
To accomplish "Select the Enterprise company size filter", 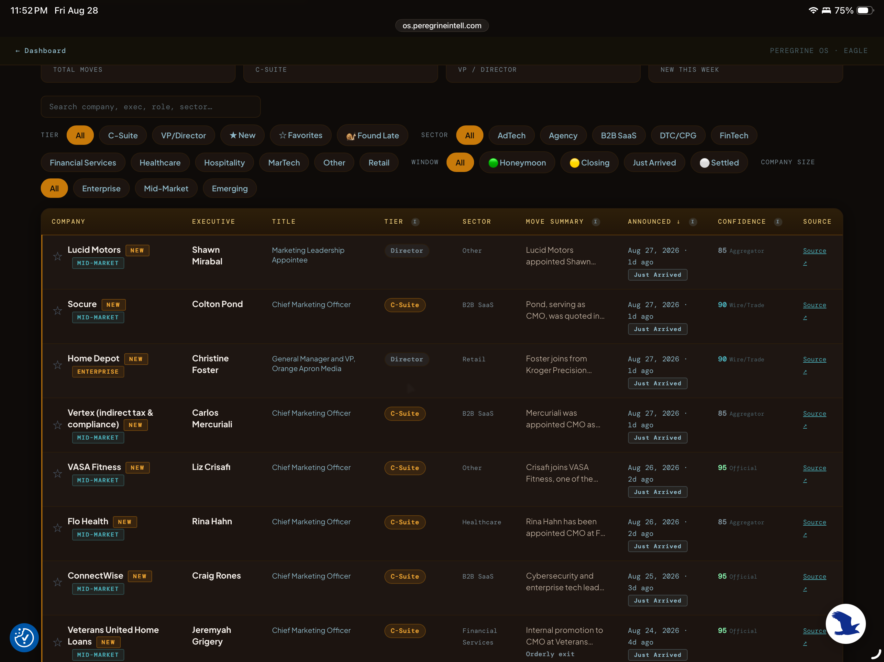I will point(101,188).
